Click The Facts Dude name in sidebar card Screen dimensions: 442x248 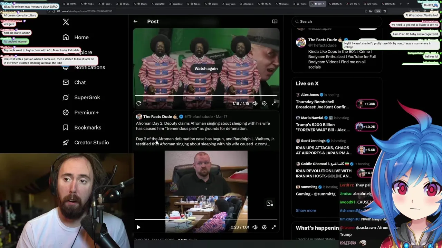323,40
